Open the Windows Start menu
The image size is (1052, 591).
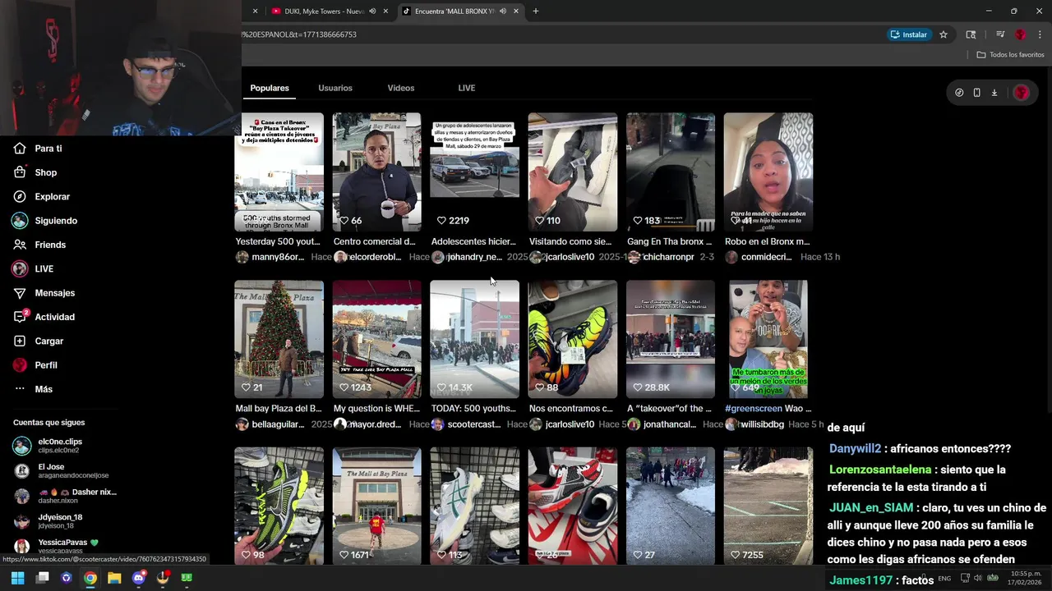click(17, 578)
